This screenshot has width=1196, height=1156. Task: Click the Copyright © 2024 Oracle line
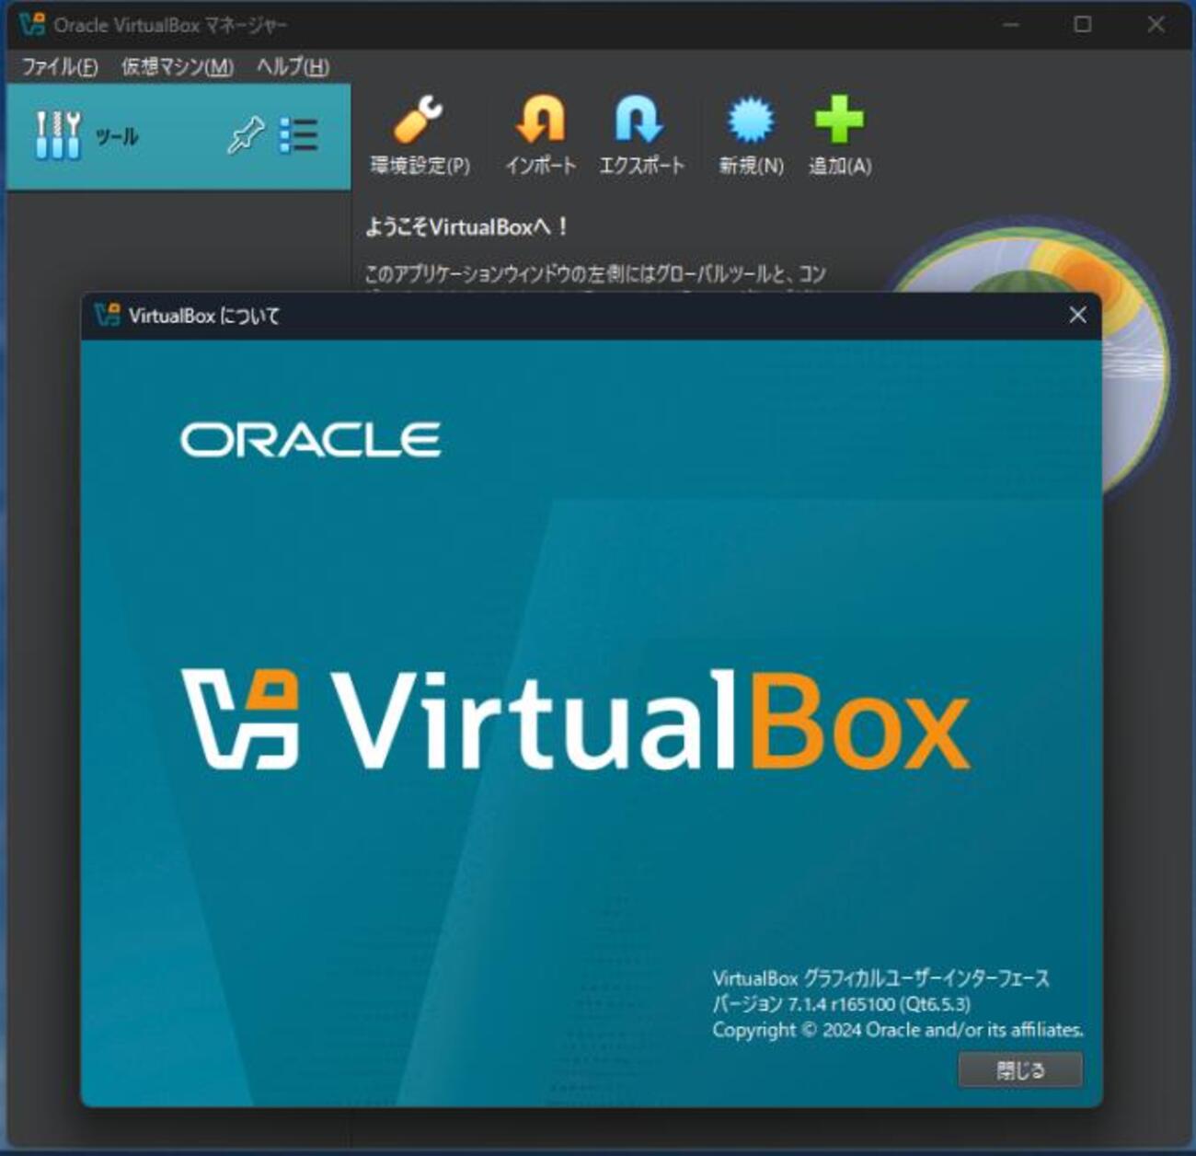(x=898, y=1030)
